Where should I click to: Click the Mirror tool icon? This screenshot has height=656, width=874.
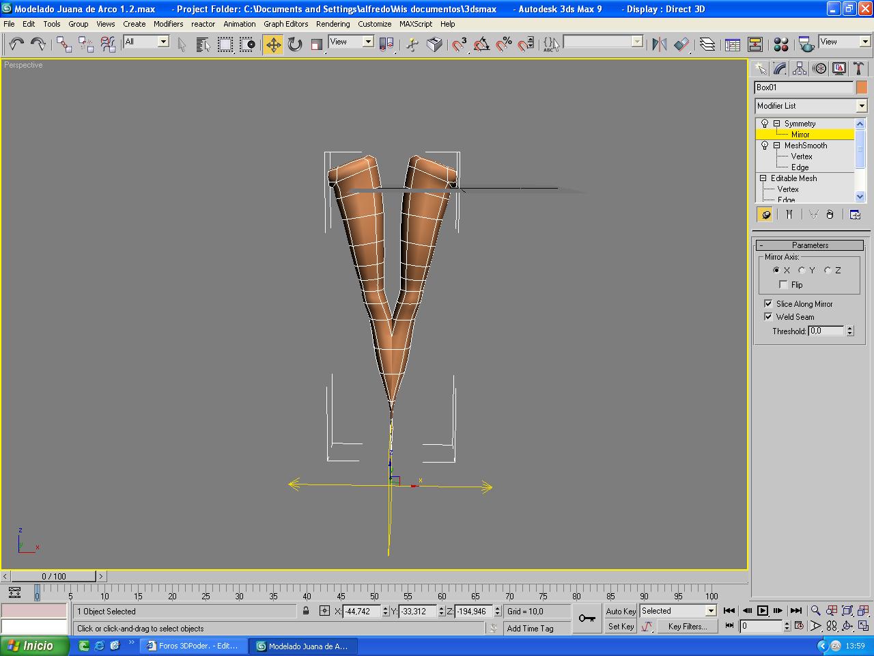pos(659,44)
